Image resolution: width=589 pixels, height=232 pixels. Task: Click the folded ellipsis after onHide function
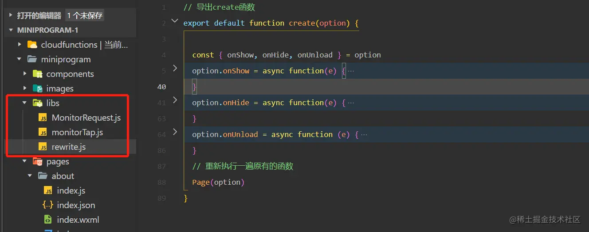(351, 103)
